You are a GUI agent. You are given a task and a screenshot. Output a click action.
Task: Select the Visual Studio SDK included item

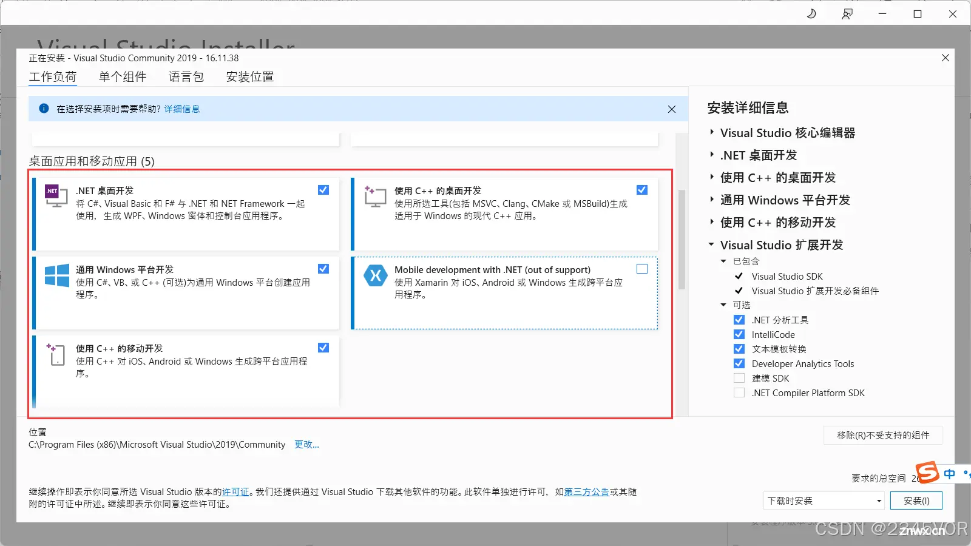click(x=787, y=276)
